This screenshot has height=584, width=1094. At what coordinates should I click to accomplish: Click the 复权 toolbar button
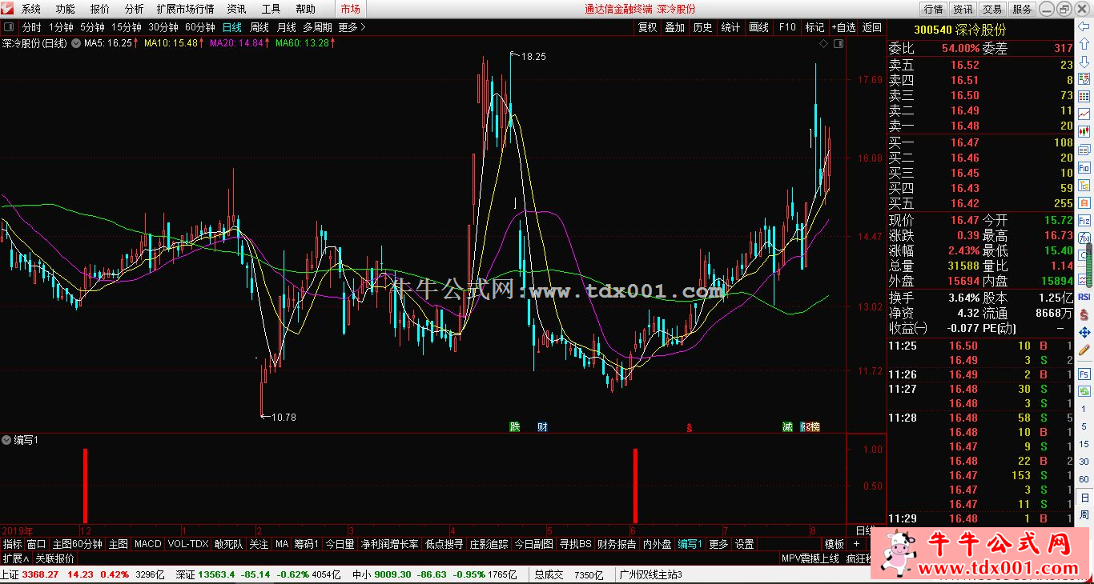[647, 27]
